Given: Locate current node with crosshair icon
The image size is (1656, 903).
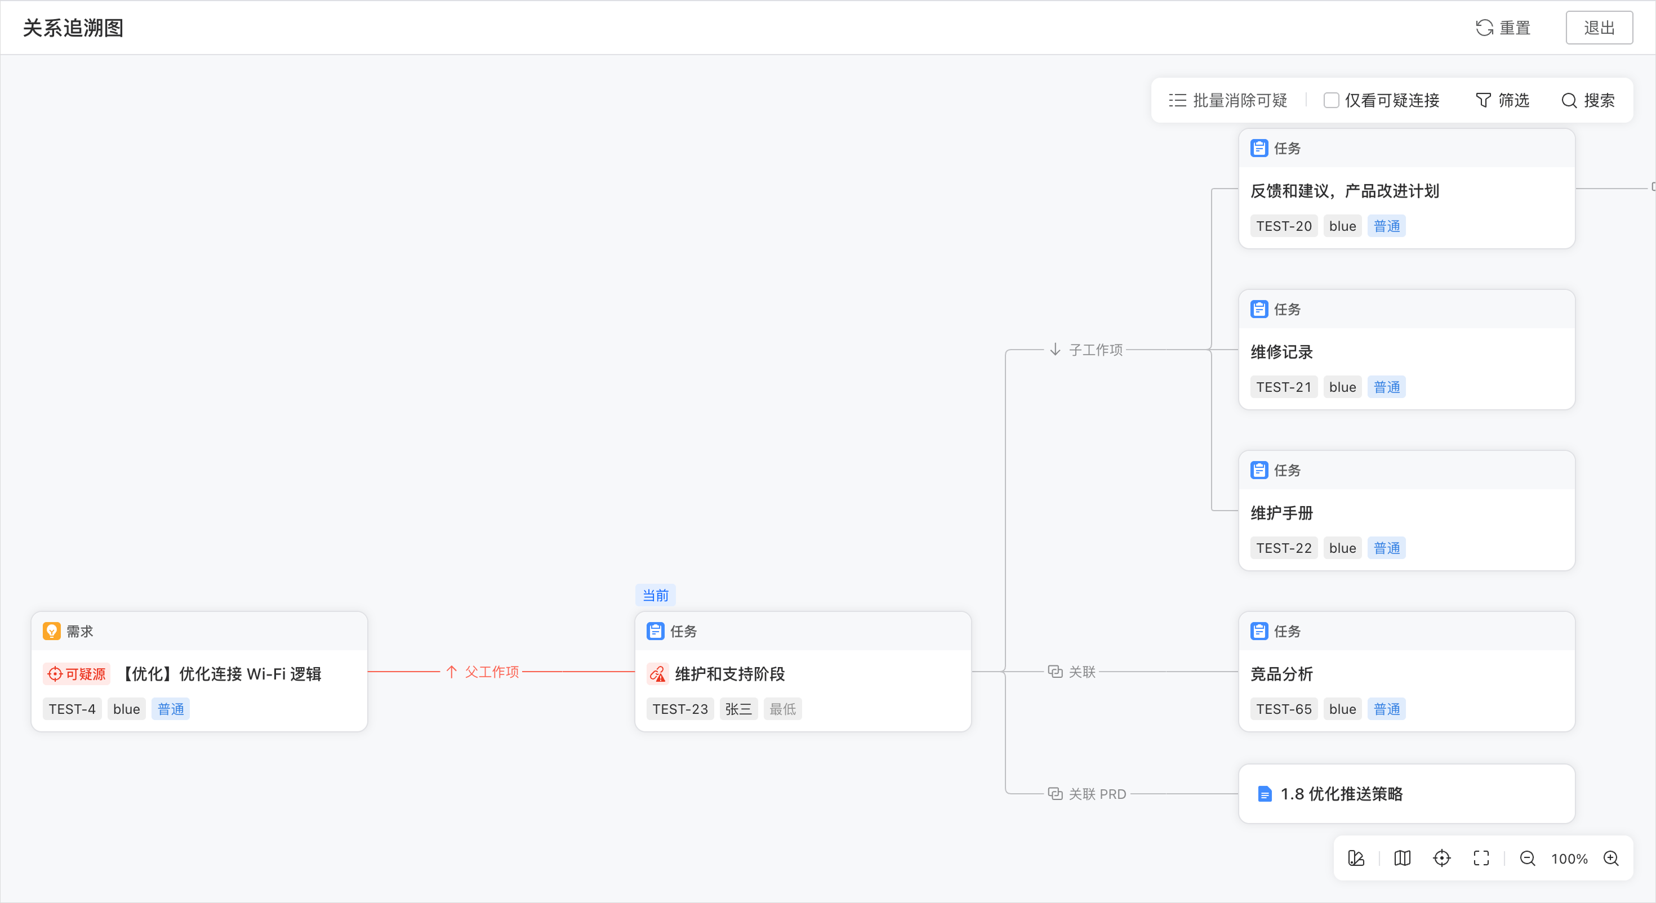Looking at the screenshot, I should [1442, 858].
